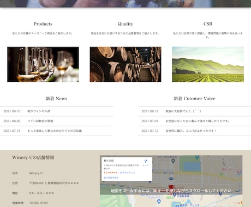Click the map place marker at top center
The image size is (251, 207).
(x=173, y=161)
